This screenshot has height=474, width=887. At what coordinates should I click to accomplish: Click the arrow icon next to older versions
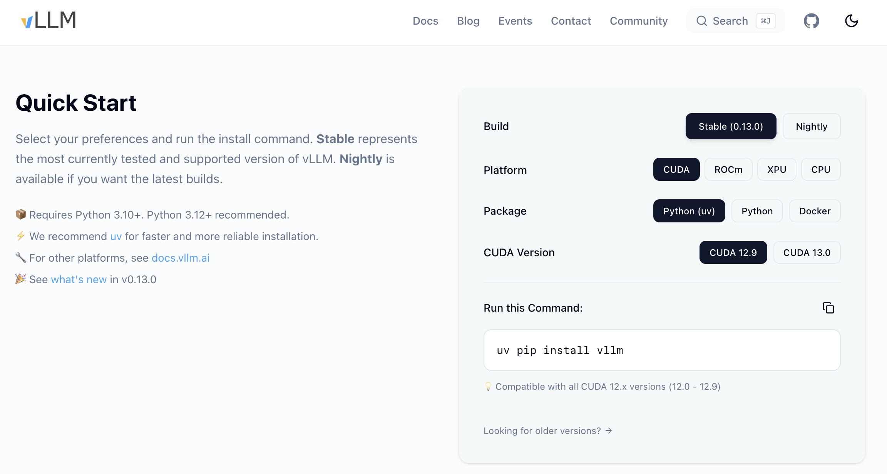coord(609,431)
